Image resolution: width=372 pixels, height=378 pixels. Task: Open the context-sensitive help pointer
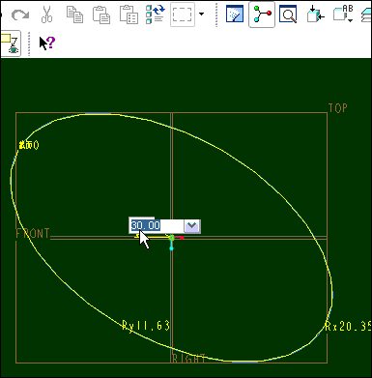tap(47, 43)
